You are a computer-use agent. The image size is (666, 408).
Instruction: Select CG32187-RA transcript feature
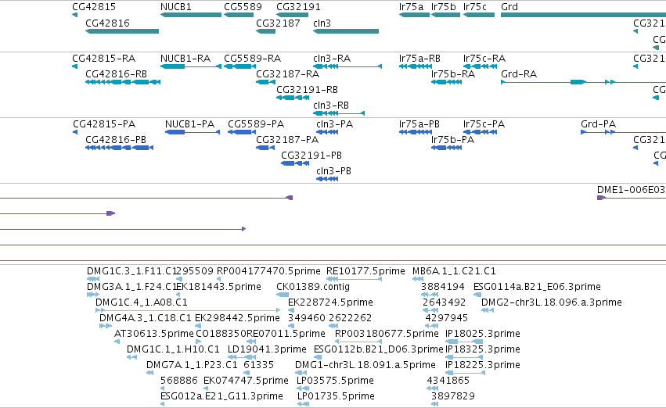coord(265,82)
